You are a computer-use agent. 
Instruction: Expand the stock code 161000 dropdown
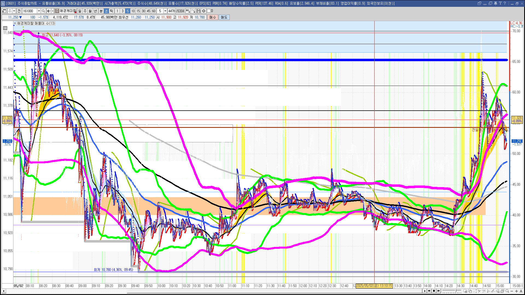tap(39, 11)
